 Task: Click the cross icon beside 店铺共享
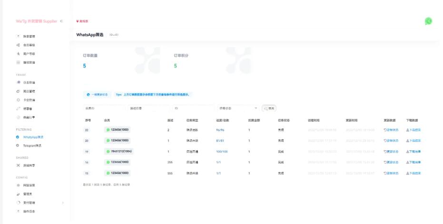click(18, 165)
